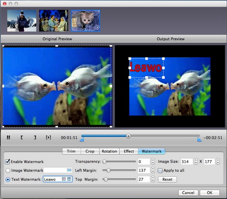Click the Image Size width field 314
The height and width of the screenshot is (199, 227).
(x=187, y=162)
